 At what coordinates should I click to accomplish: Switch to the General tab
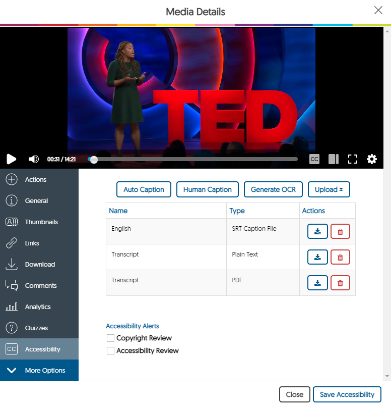point(36,200)
